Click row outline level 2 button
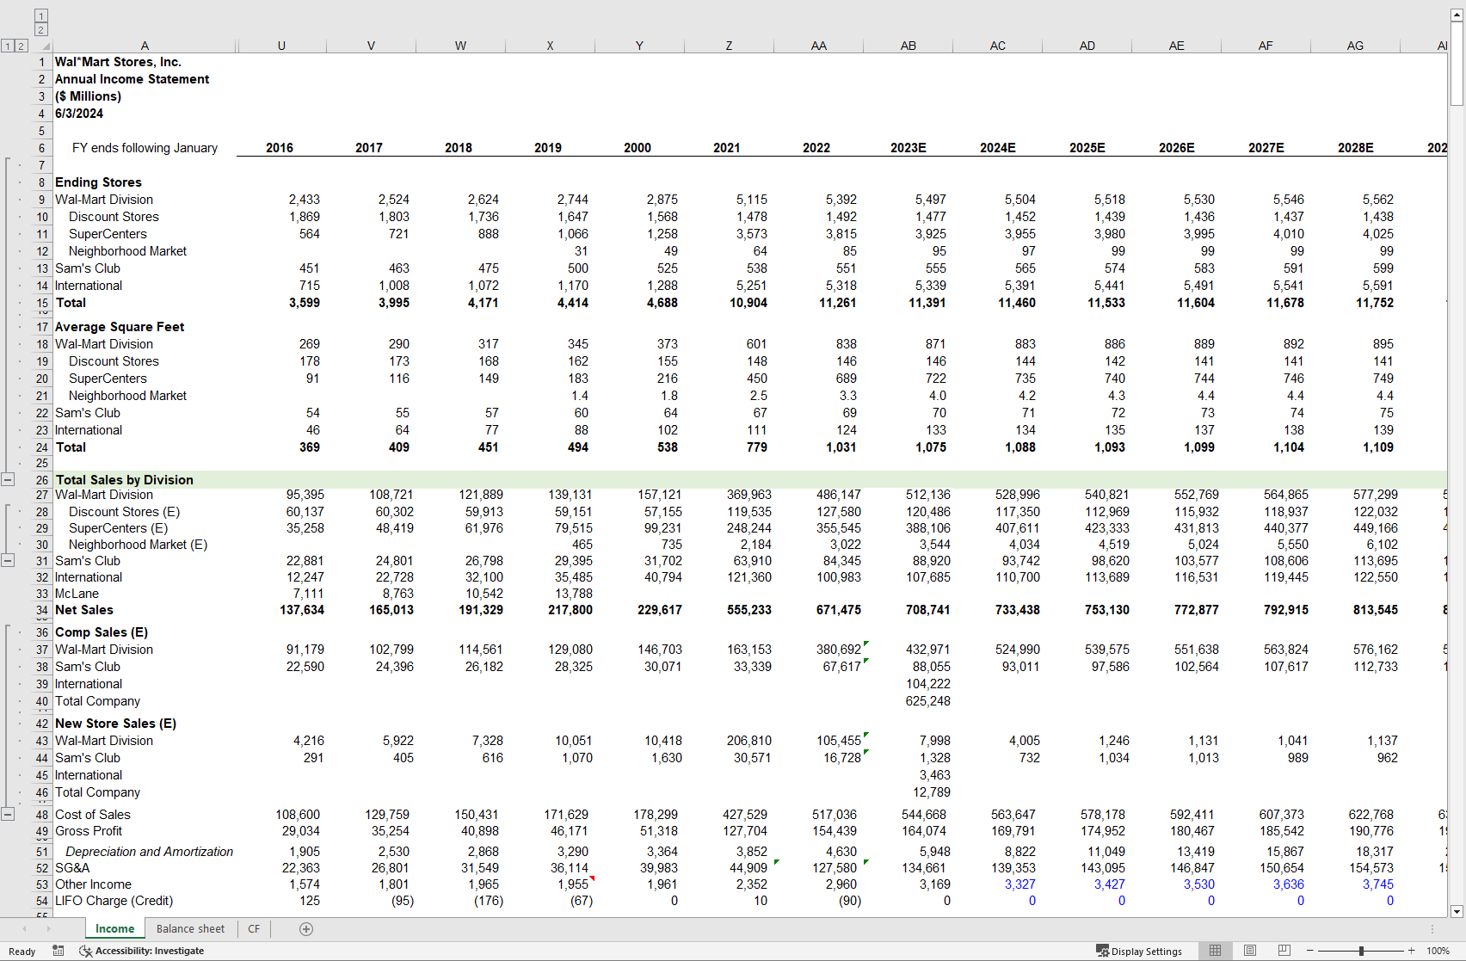Screen dimensions: 1466x961 pyautogui.click(x=22, y=46)
